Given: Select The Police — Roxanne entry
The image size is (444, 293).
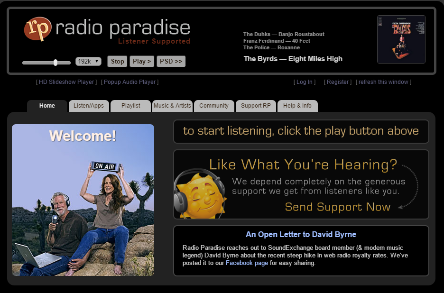Looking at the screenshot, I should (271, 47).
